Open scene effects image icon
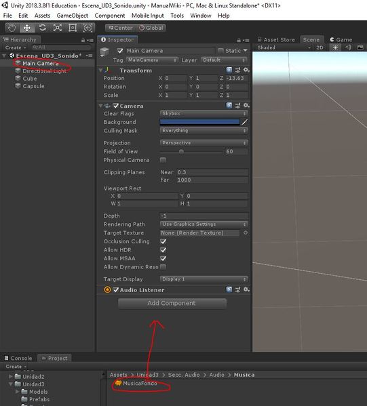This screenshot has width=367, height=406. tap(360, 47)
